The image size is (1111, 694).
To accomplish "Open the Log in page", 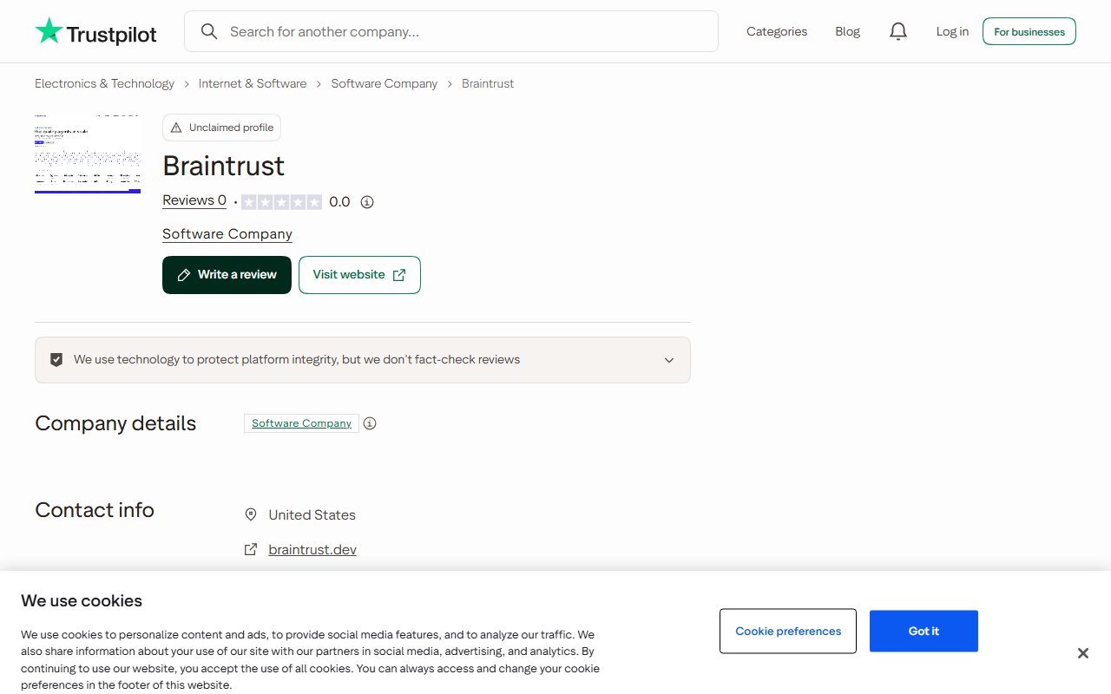I will [x=952, y=32].
